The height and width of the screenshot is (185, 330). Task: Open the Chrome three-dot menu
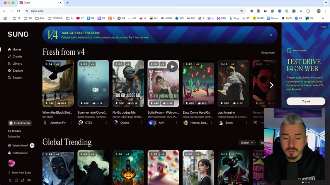click(x=326, y=11)
